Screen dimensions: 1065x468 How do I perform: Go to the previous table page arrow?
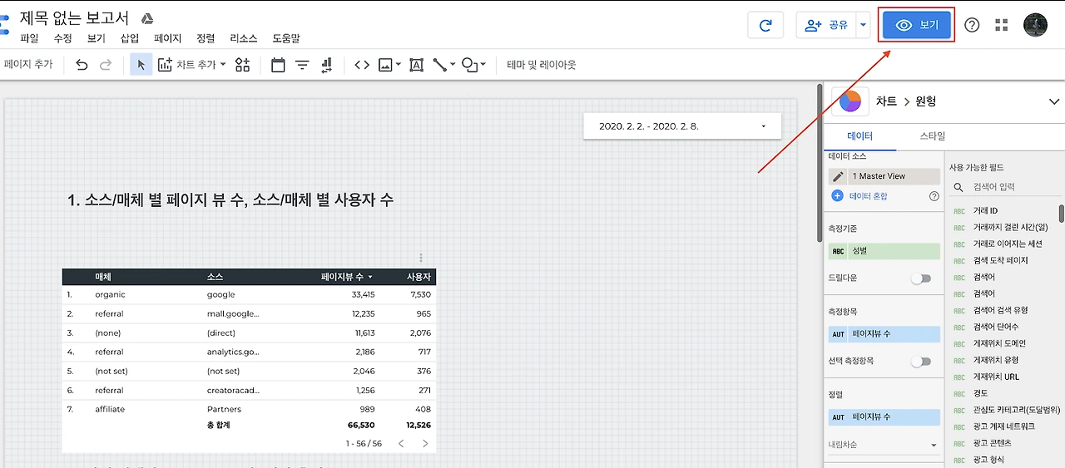[x=400, y=443]
